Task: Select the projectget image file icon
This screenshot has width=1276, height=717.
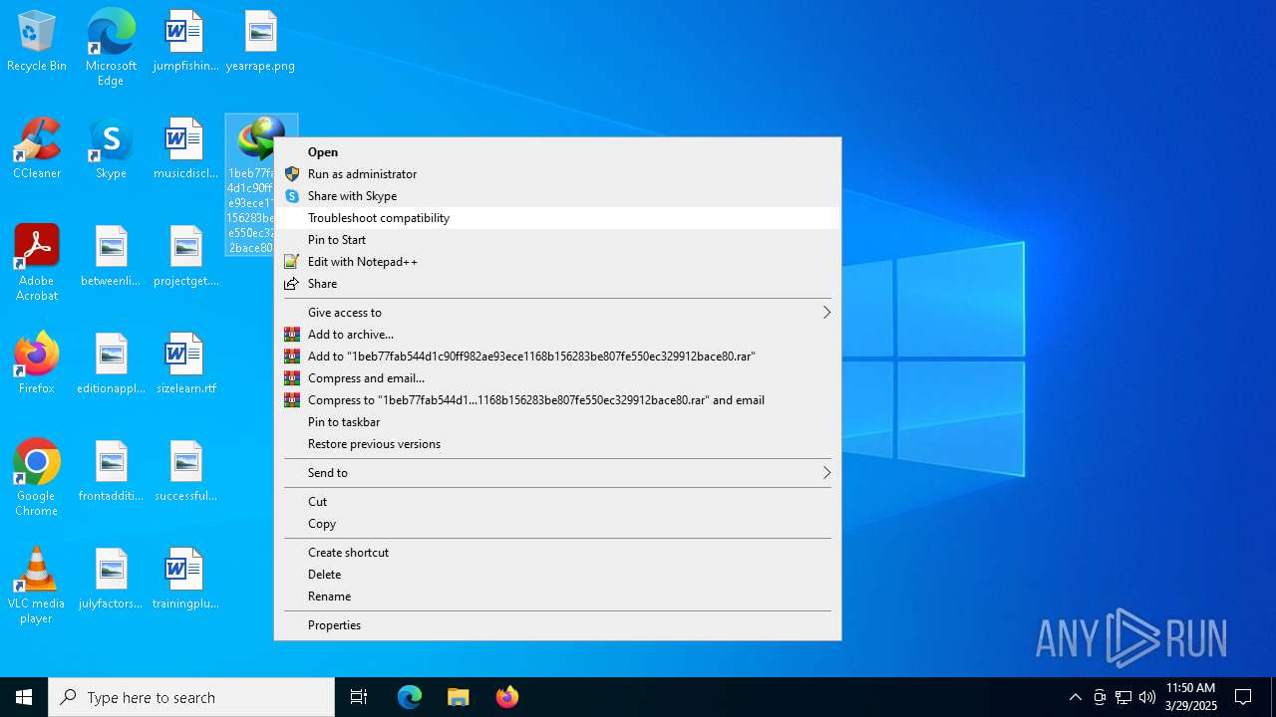Action: point(185,257)
